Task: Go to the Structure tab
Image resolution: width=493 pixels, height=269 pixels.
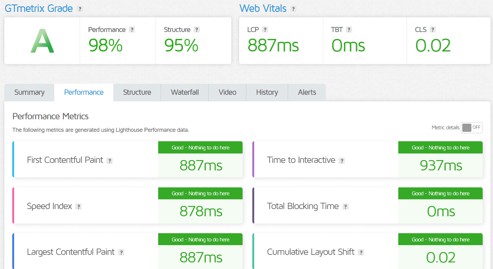Action: pos(137,92)
